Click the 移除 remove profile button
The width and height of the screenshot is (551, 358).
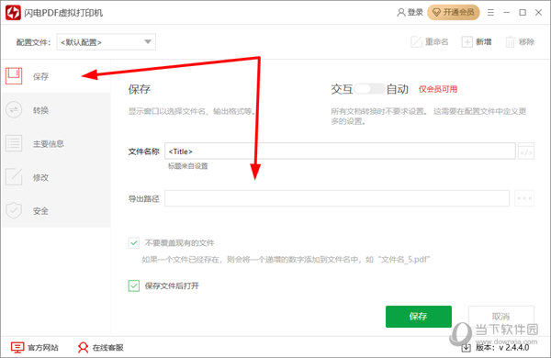[520, 42]
